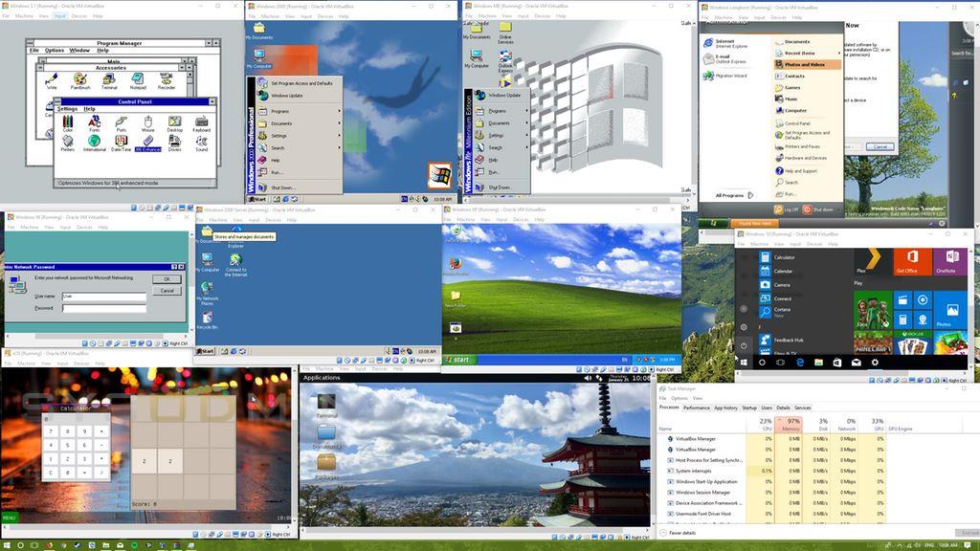
Task: Open Fonts icon in Windows 3.1 Control Panel
Action: click(x=95, y=123)
